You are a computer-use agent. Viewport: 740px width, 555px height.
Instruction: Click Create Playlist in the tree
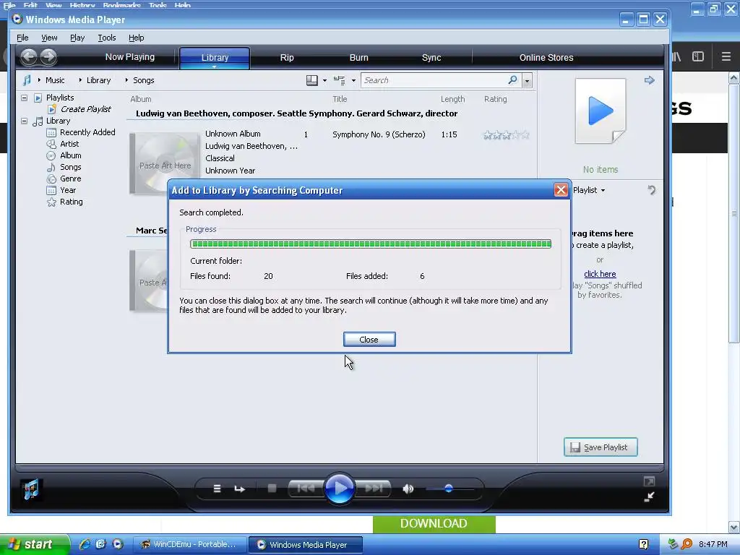click(85, 109)
